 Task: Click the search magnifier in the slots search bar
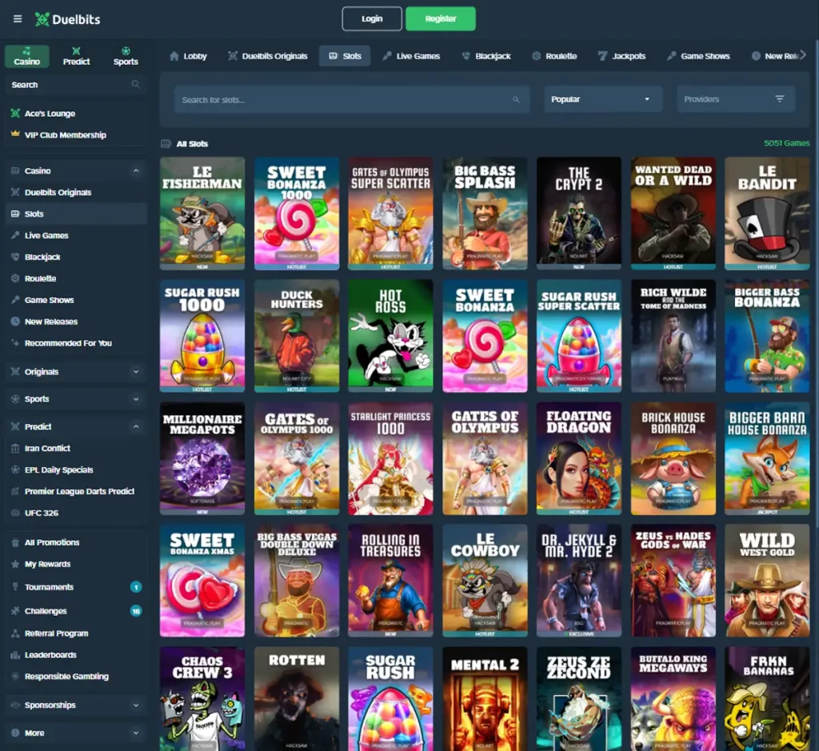click(x=514, y=98)
